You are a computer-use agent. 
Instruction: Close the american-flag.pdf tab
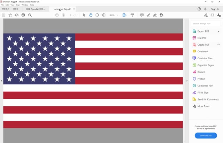click(74, 9)
